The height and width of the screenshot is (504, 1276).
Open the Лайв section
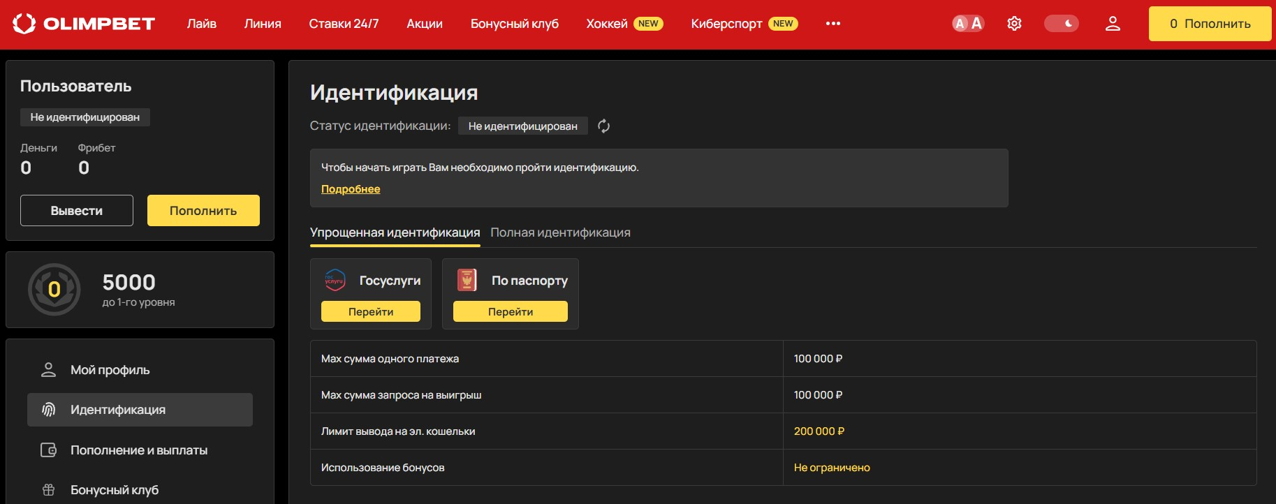pyautogui.click(x=202, y=24)
